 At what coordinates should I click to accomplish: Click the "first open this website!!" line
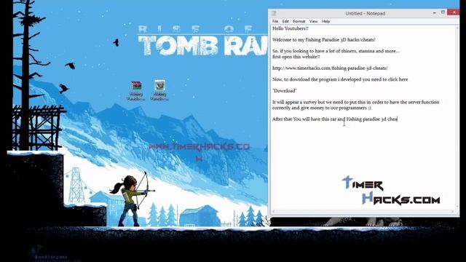[x=296, y=57]
